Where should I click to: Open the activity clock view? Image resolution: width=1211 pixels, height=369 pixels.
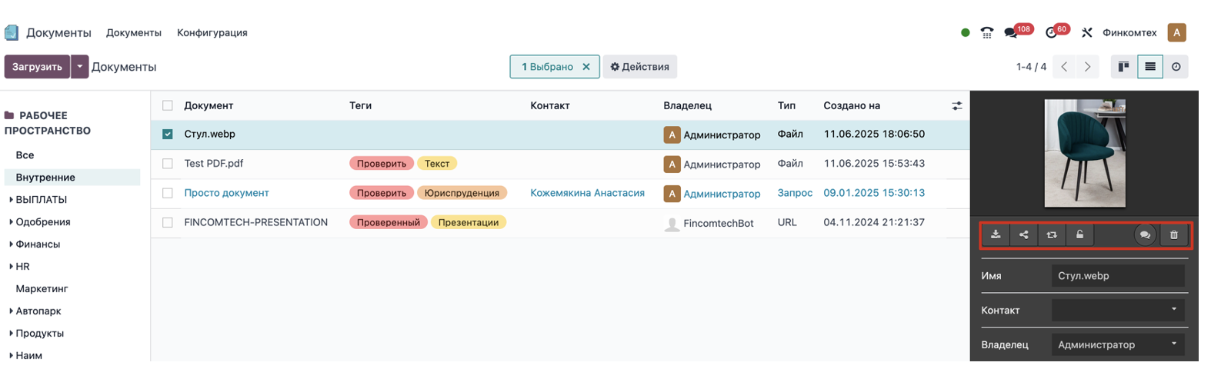tap(1176, 67)
